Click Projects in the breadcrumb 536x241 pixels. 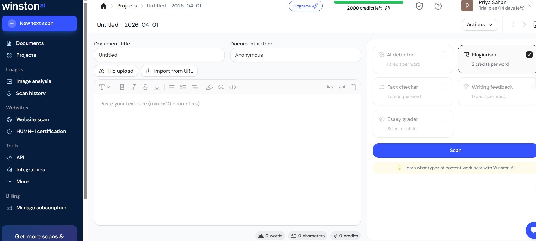coord(127,6)
